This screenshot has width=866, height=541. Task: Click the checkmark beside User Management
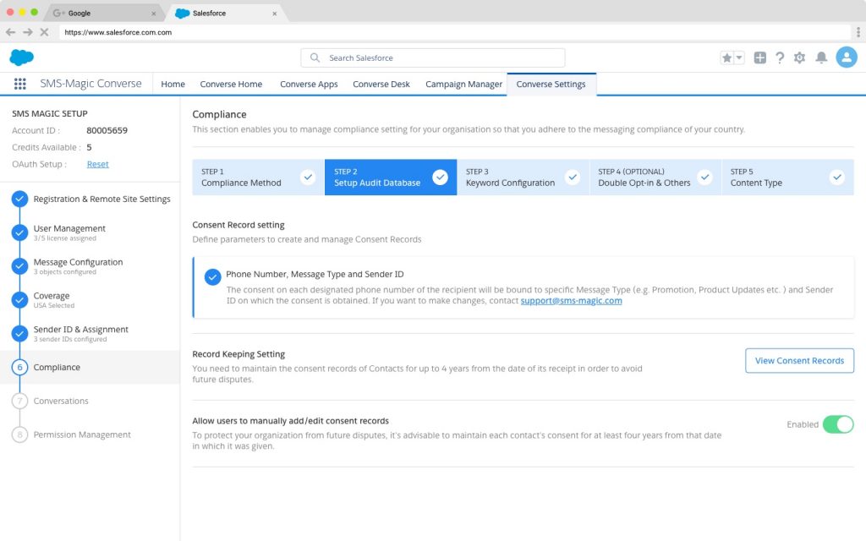20,233
